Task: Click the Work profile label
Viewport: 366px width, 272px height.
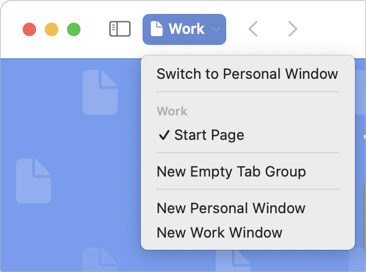Action: click(x=186, y=29)
